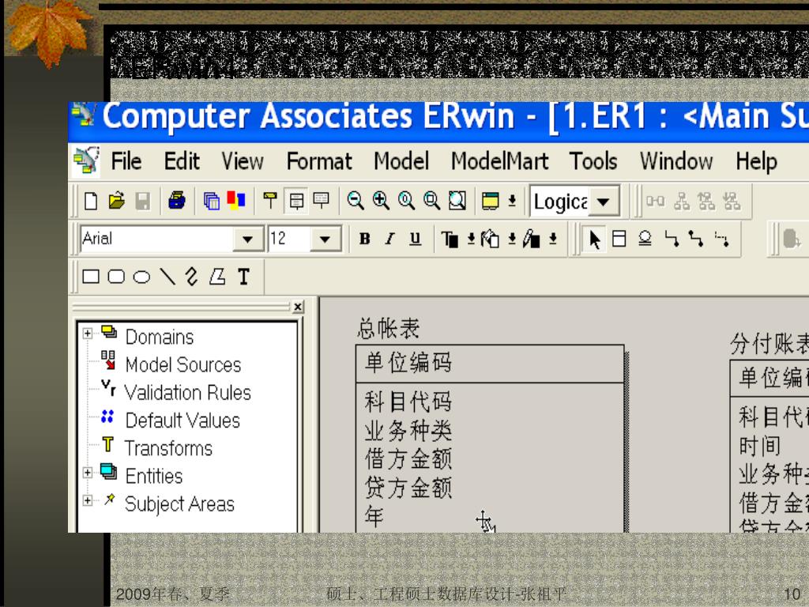The width and height of the screenshot is (809, 607).
Task: Select the Many-to-many relationship tool
Action: [x=697, y=239]
